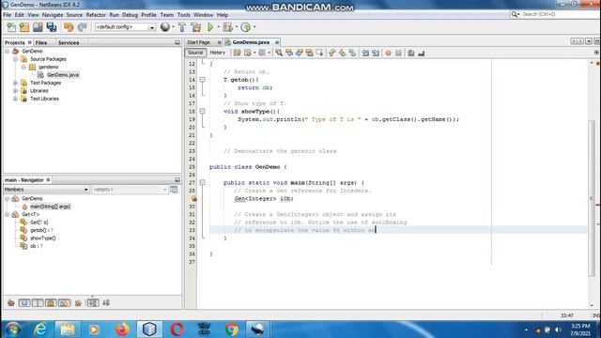Toggle second filter button in Navigator bottom bar
This screenshot has height=338, width=601.
pyautogui.click(x=38, y=303)
